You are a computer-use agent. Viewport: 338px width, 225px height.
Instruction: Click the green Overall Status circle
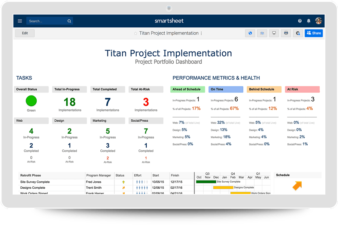pos(31,101)
